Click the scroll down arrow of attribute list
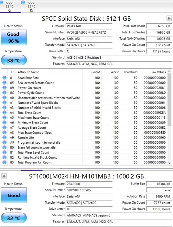This screenshot has width=173, height=227. coord(169,163)
